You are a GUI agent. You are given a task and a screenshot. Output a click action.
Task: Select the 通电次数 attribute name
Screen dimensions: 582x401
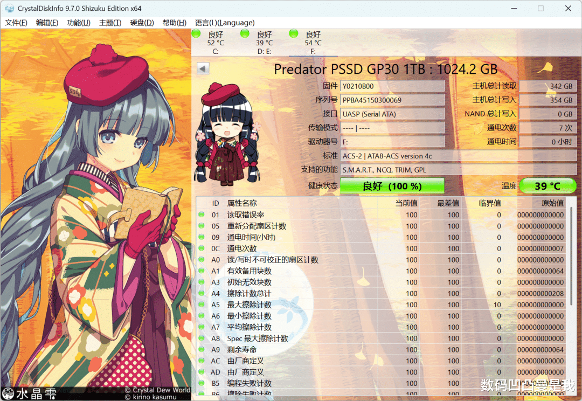[x=242, y=248]
